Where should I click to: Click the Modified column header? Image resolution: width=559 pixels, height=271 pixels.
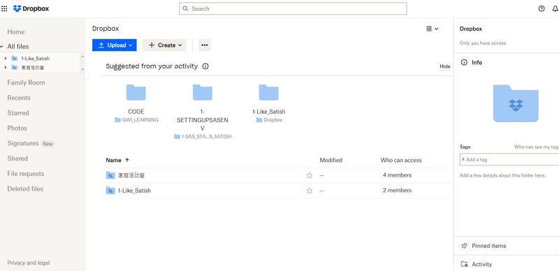coord(331,161)
